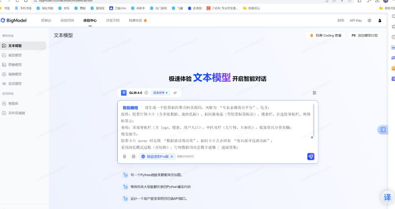The height and width of the screenshot is (209, 395).
Task: Click the floating translate button at bottom right
Action: pos(387,197)
